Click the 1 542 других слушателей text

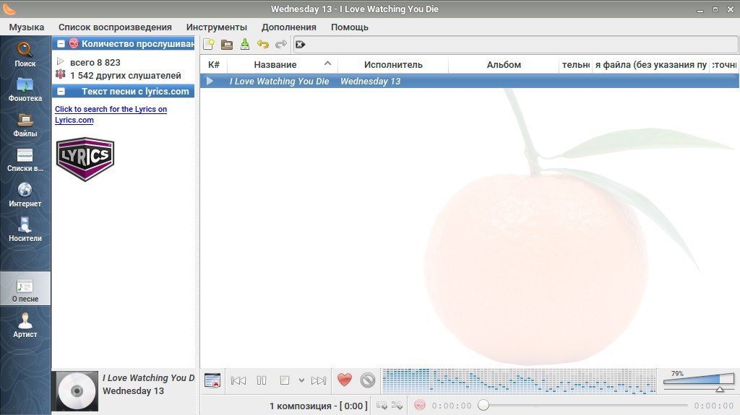pos(126,76)
